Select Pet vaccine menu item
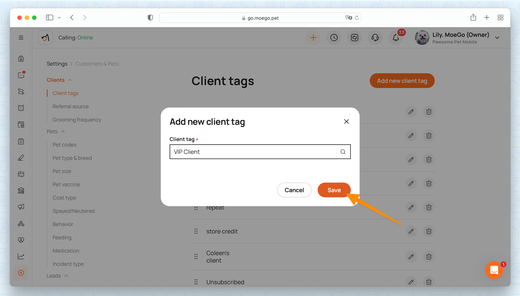520x296 pixels. tap(66, 185)
